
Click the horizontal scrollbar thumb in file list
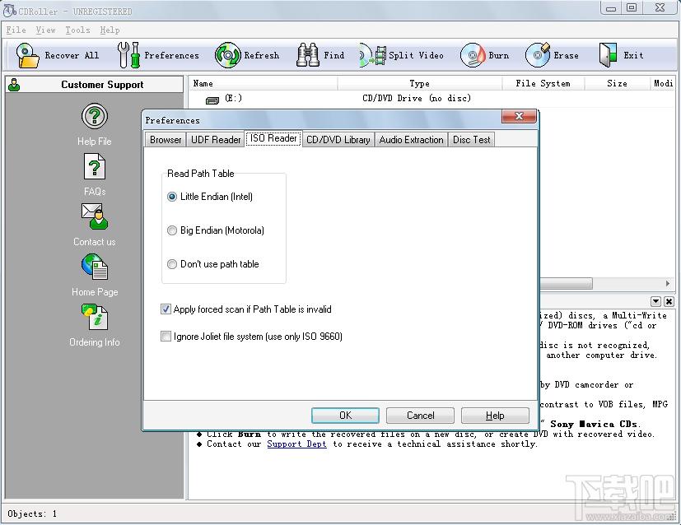566,283
